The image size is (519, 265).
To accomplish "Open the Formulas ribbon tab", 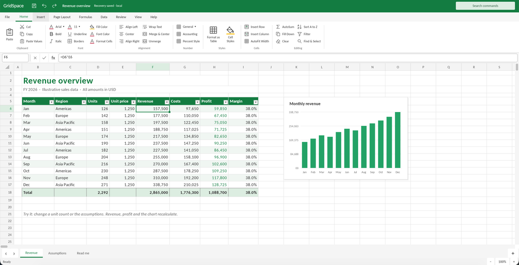I will tap(85, 17).
